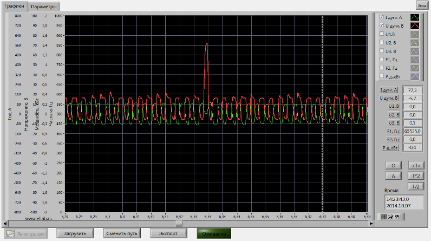The height and width of the screenshot is (241, 431).
Task: Click the 1000 top frequency axis label
Action: pos(58,16)
